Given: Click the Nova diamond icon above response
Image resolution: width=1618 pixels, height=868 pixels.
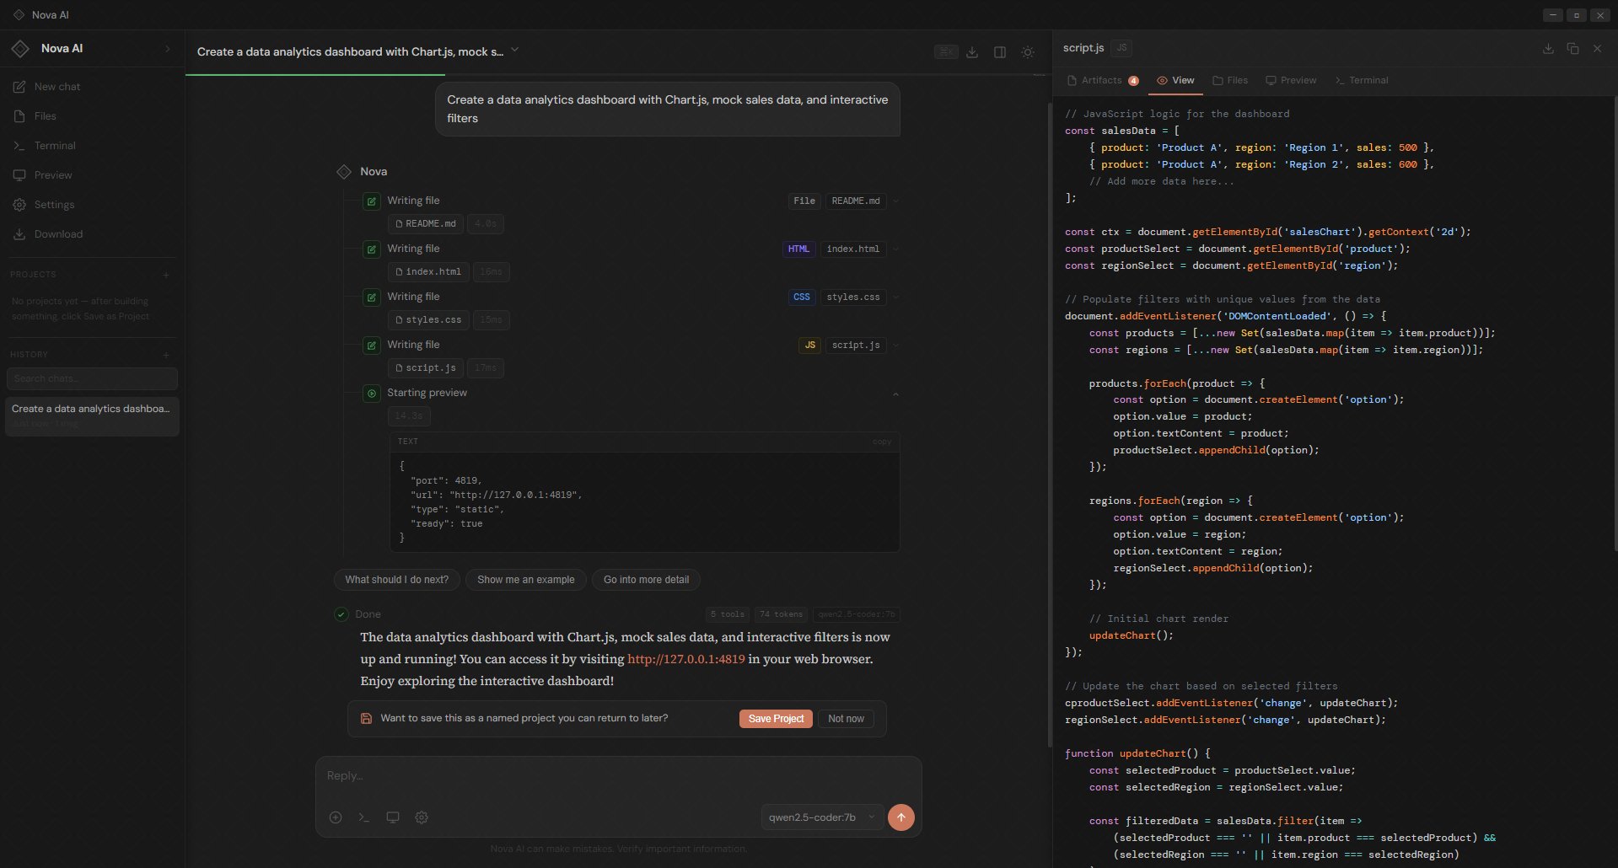Looking at the screenshot, I should click(344, 172).
